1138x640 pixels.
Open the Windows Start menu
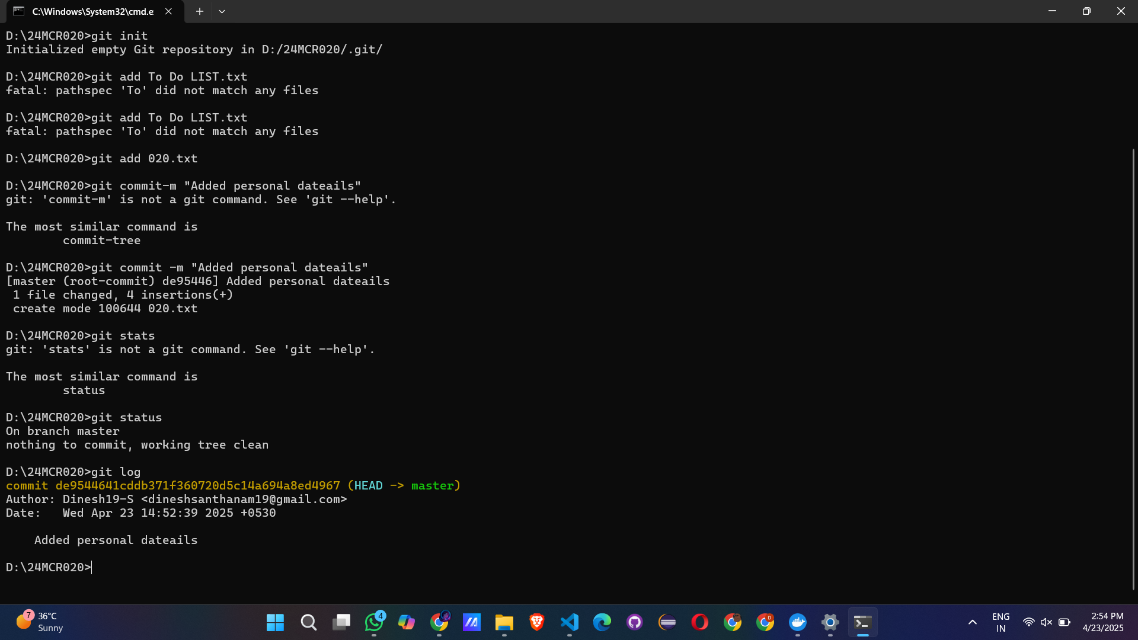(x=275, y=622)
